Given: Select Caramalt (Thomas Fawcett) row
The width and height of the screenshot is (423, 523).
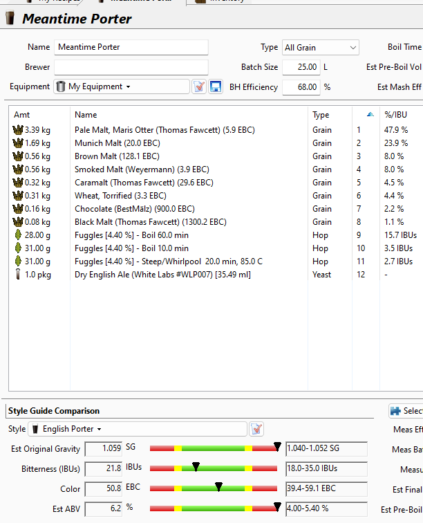Looking at the screenshot, I should tap(216, 183).
